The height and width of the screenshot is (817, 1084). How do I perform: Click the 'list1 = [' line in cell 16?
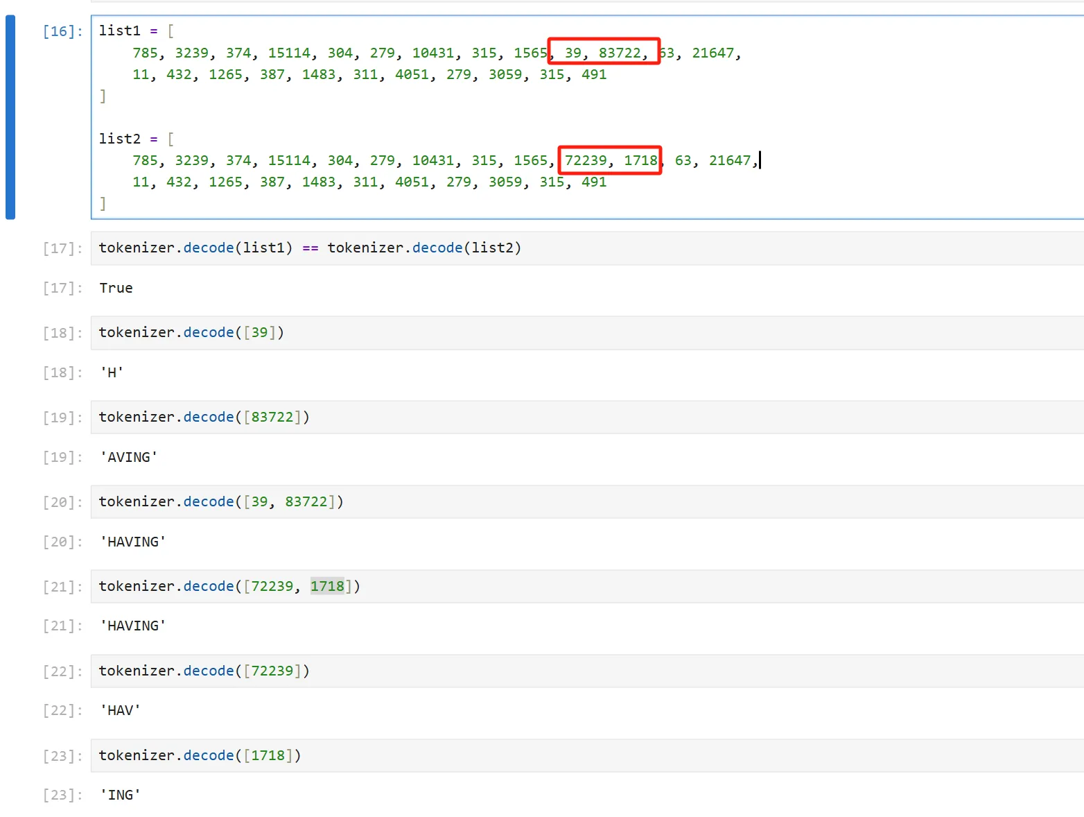(137, 31)
